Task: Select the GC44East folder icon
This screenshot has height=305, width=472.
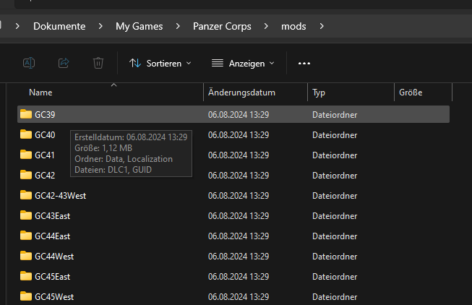Action: pos(26,236)
